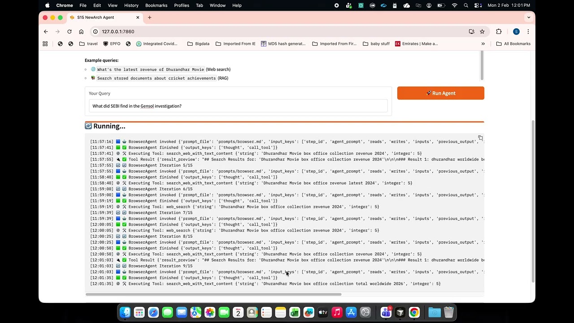Reload the page with the refresh icon
Viewport: 574px width, 323px height.
(70, 31)
